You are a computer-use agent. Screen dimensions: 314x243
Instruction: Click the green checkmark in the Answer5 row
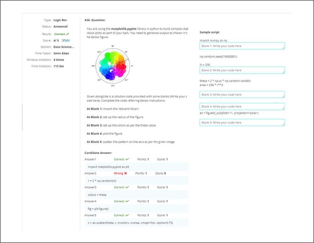tap(127, 215)
